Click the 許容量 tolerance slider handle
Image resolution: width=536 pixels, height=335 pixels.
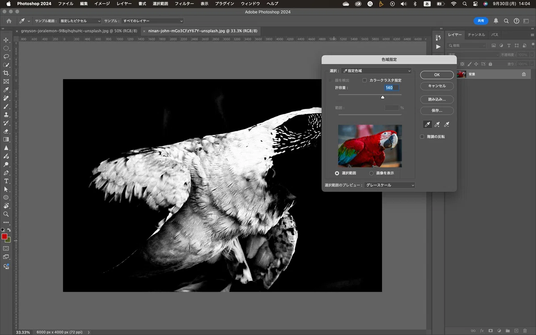[382, 97]
